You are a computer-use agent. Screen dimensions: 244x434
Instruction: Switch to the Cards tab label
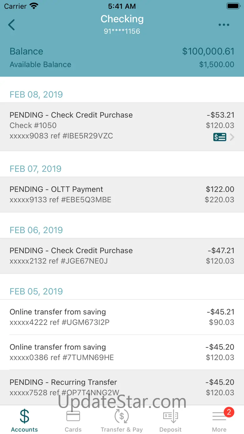(73, 430)
